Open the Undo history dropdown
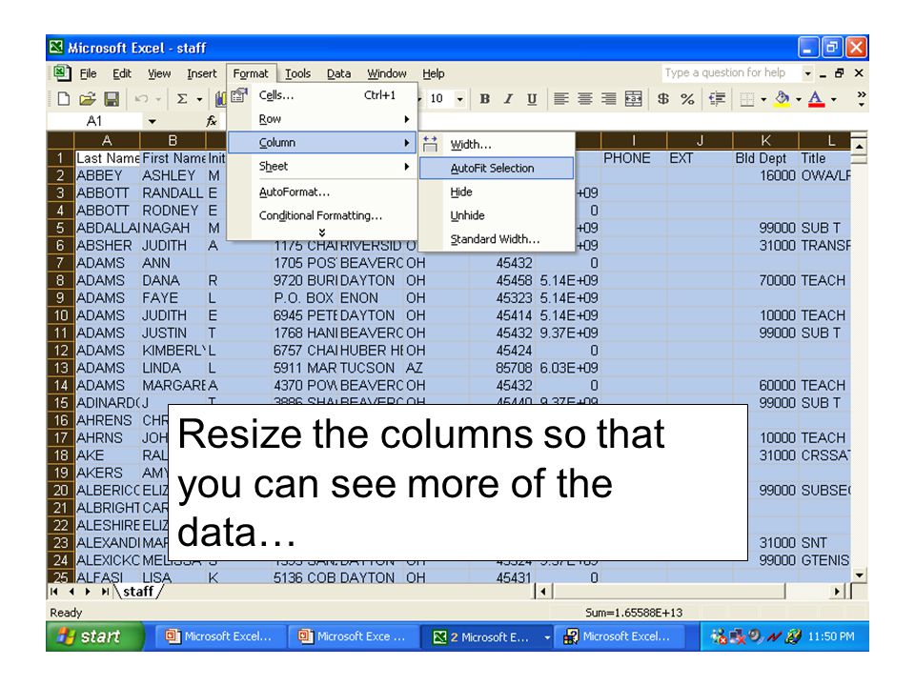 click(157, 99)
